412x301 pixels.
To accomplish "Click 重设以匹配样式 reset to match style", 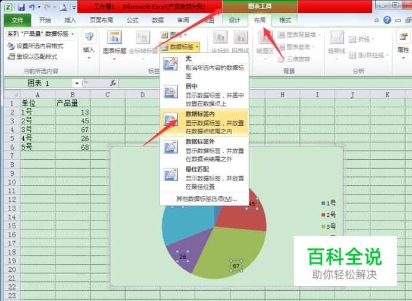I will coord(33,57).
